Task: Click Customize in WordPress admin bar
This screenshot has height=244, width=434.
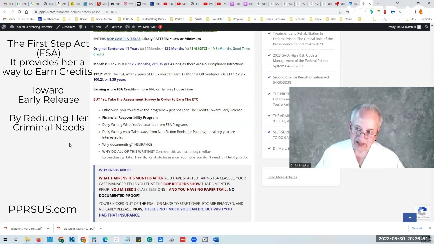Action: 65,27
